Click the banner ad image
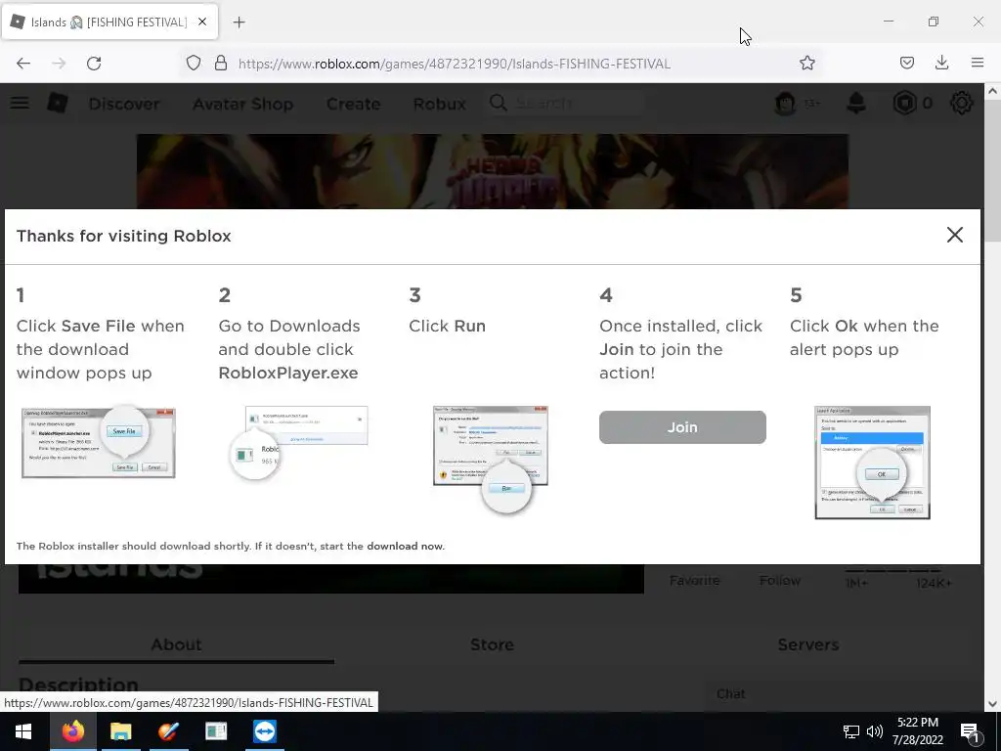Viewport: 1001px width, 751px height. [493, 171]
